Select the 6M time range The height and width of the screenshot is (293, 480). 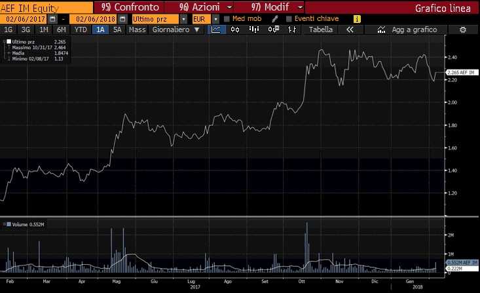click(x=61, y=30)
